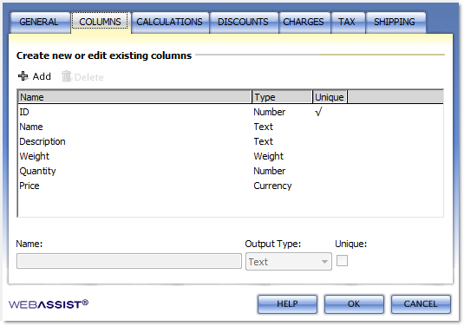Go to the DISCOUNTS tab

tap(243, 22)
